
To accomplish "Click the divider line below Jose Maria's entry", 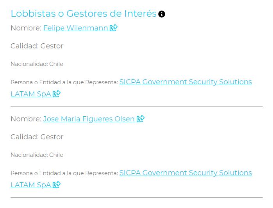I will [136, 197].
